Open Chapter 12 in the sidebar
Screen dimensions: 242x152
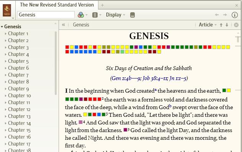[x=19, y=110]
